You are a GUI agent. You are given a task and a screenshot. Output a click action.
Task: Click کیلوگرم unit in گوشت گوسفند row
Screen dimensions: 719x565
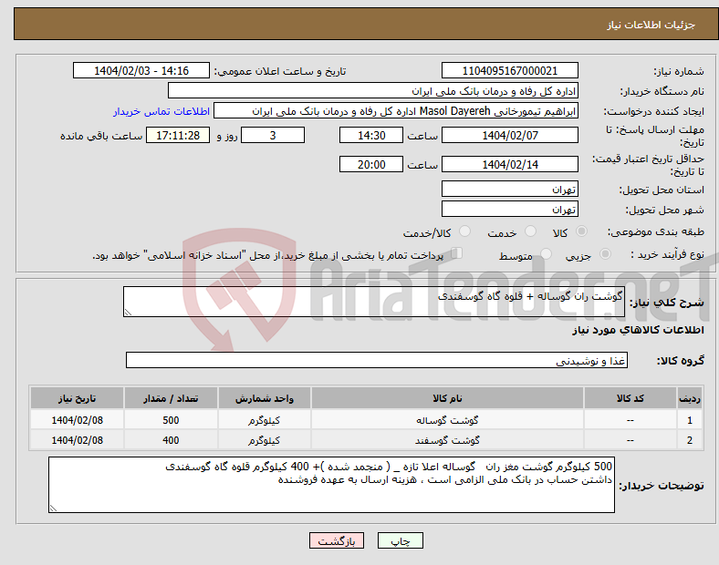[265, 440]
